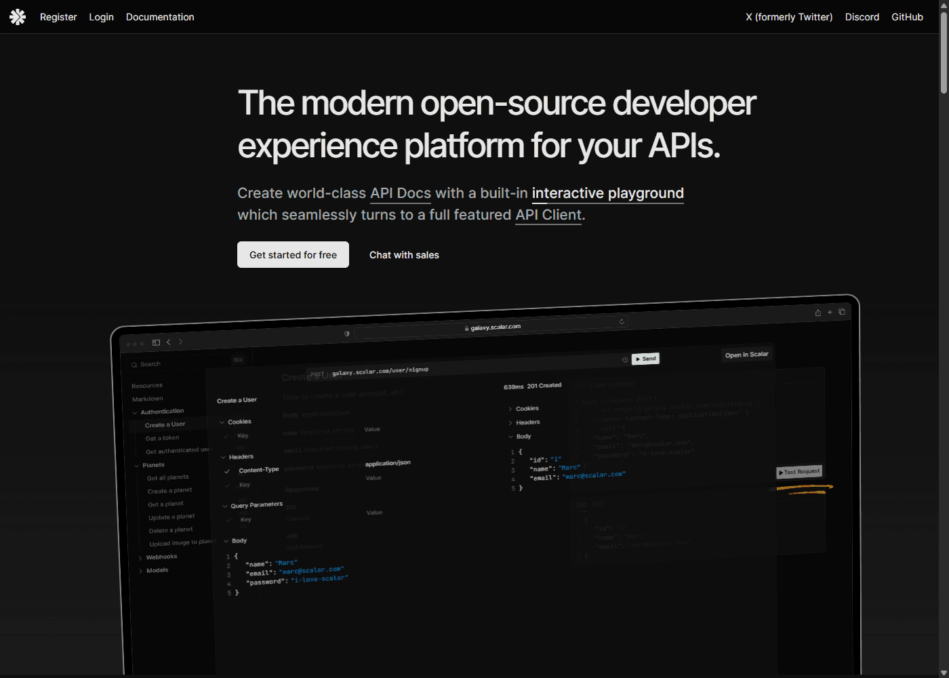Click the 201 Created status text
Image resolution: width=949 pixels, height=678 pixels.
(544, 386)
